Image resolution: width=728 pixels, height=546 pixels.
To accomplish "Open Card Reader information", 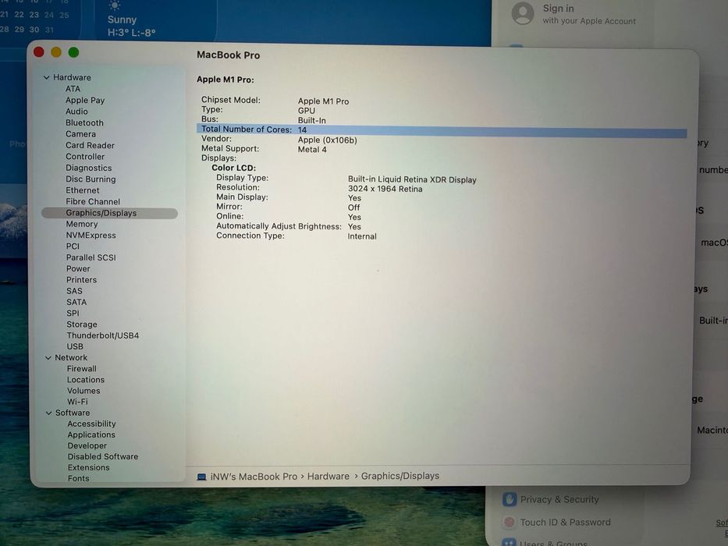I will coord(90,145).
